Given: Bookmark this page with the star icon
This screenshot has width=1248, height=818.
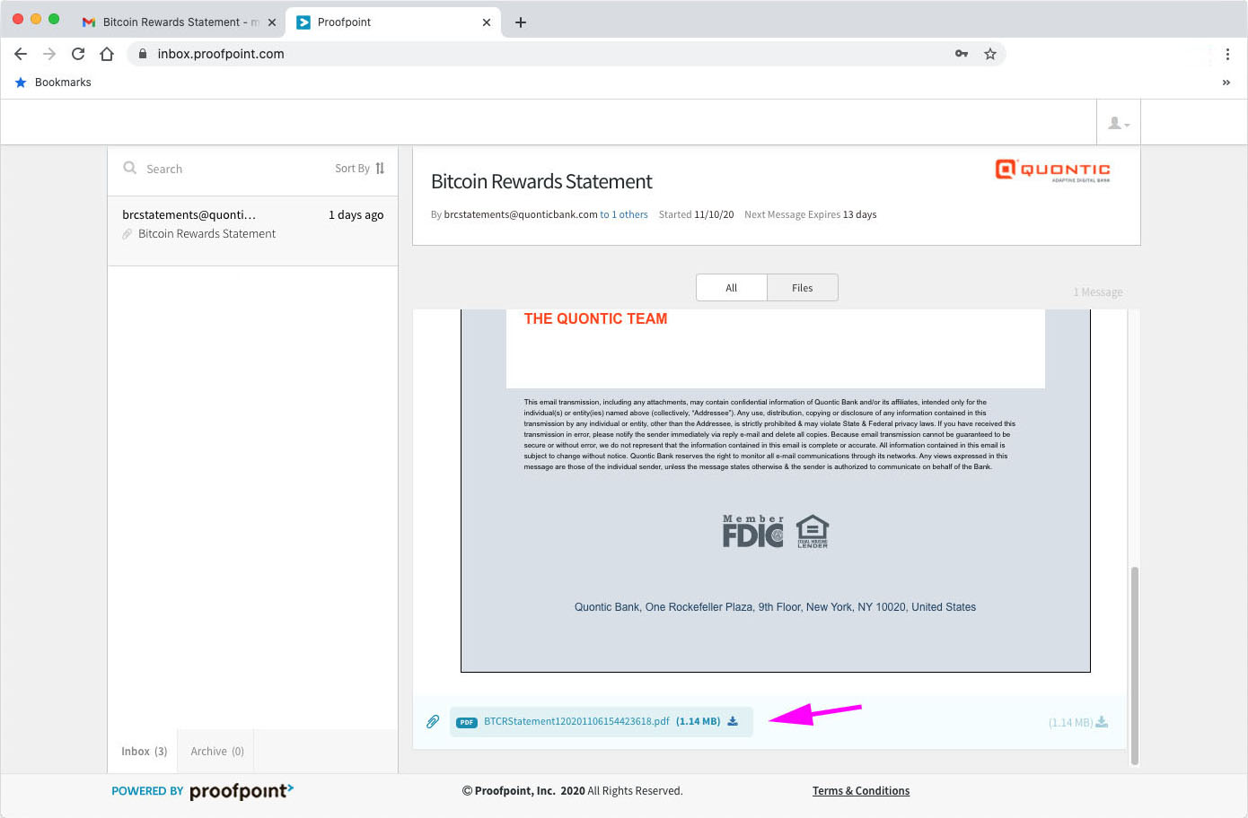Looking at the screenshot, I should [990, 54].
